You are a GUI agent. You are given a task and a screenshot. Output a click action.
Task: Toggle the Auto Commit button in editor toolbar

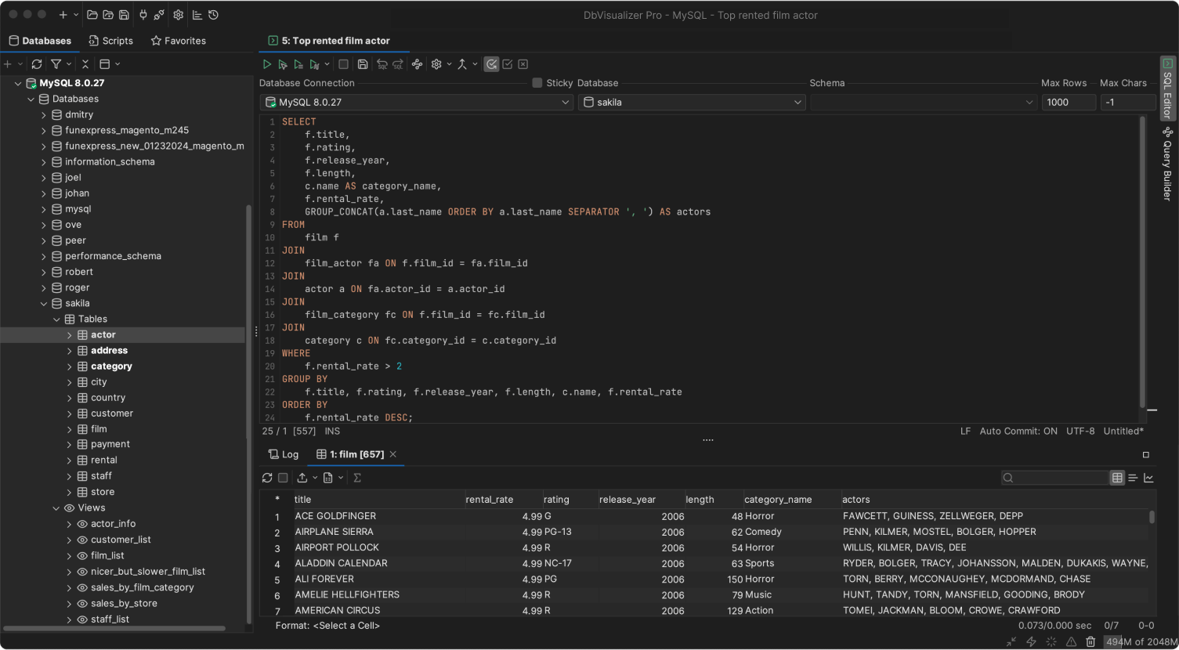491,64
